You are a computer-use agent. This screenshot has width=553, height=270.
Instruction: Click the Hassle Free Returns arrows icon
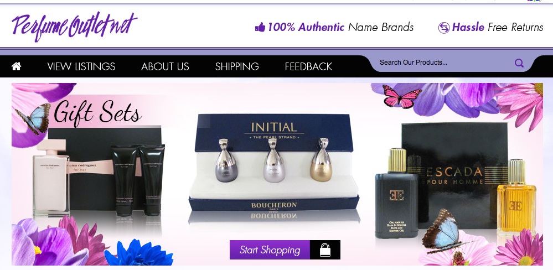tap(443, 28)
